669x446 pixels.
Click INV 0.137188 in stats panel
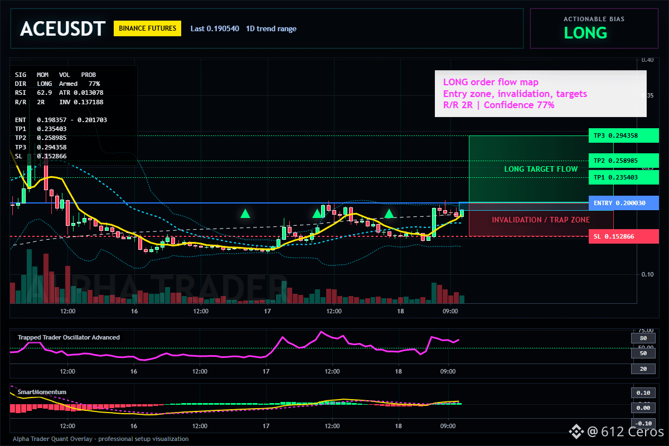pos(81,102)
